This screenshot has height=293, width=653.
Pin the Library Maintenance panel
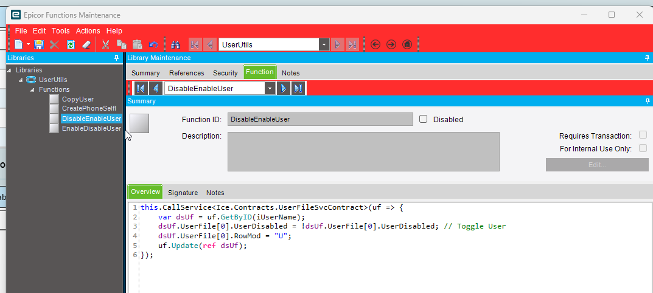click(647, 58)
